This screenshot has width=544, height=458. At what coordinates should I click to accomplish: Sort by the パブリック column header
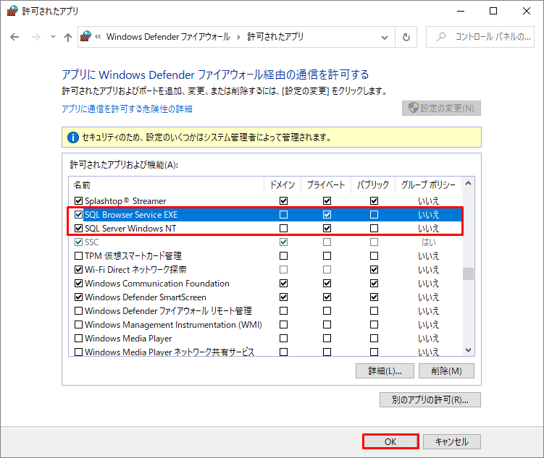pos(373,185)
